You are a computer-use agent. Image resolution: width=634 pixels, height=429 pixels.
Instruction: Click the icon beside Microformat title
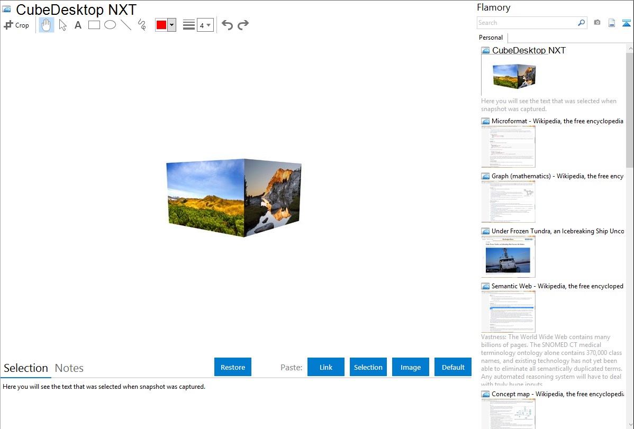pyautogui.click(x=486, y=121)
